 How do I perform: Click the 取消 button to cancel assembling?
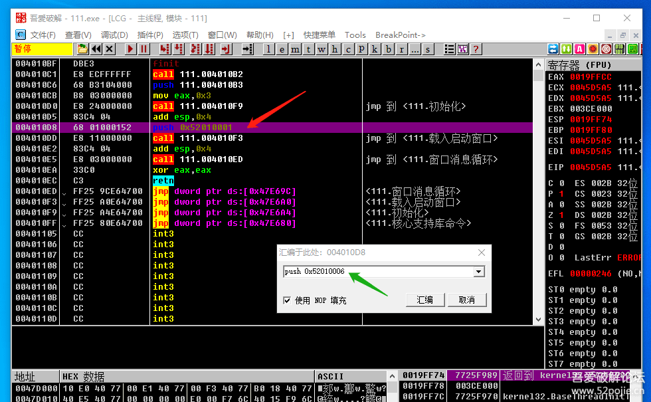click(x=467, y=300)
